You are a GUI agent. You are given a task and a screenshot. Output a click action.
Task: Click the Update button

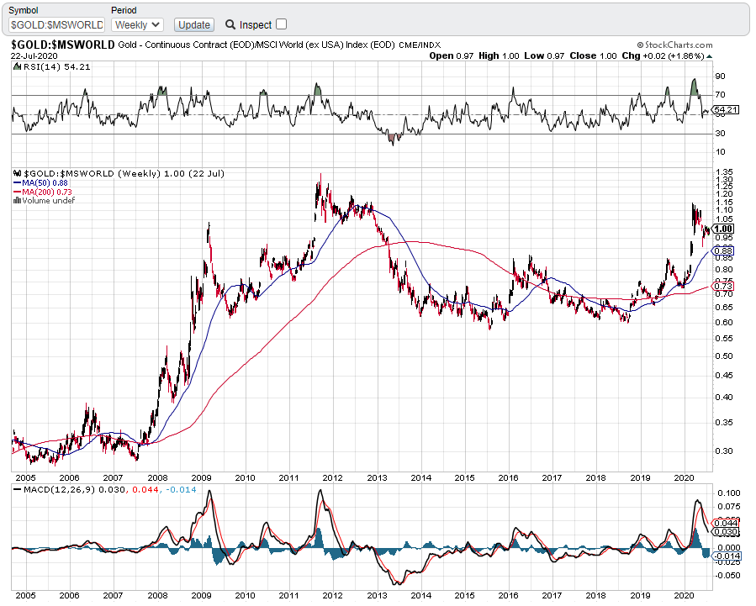coord(193,24)
